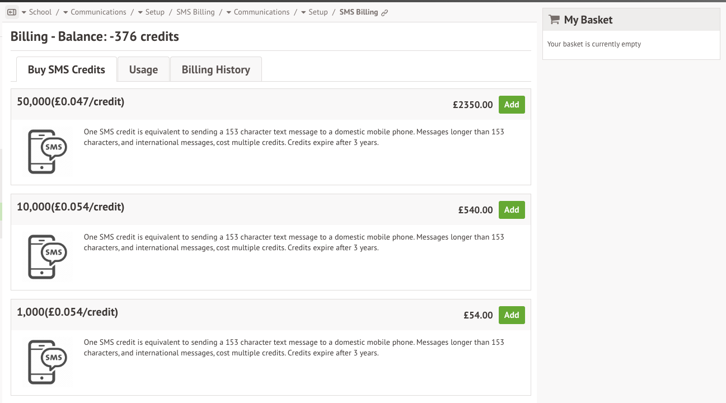Click the shopping cart icon in My Basket
Viewport: 726px width, 403px height.
[x=554, y=20]
